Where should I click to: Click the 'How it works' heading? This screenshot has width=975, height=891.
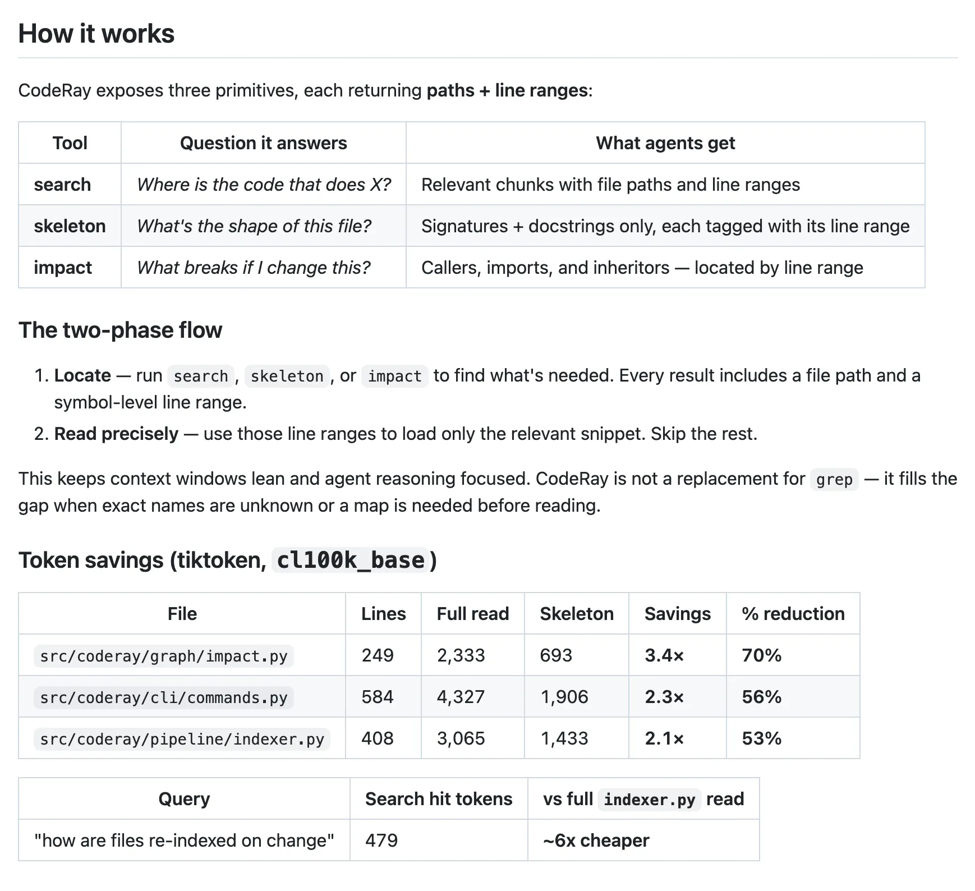pyautogui.click(x=96, y=34)
